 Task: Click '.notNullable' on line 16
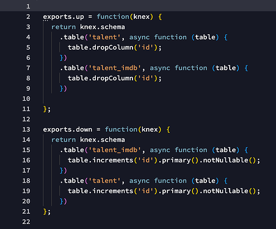tap(223, 160)
